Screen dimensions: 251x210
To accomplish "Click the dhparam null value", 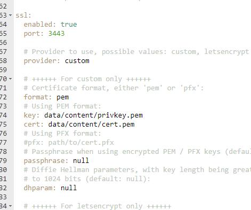I will (x=69, y=188).
